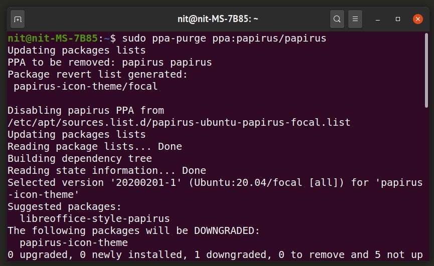Screen dimensions: 434x266
Task: Click 'Reading package lists... Done' line
Action: [95, 146]
